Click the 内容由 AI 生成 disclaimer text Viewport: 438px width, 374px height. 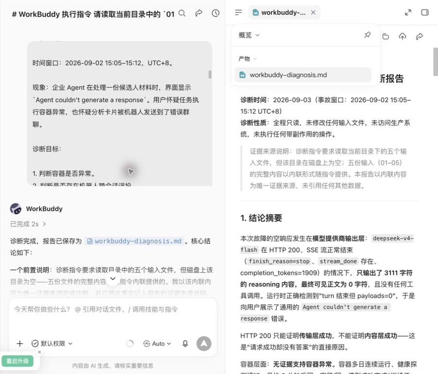pos(112,366)
